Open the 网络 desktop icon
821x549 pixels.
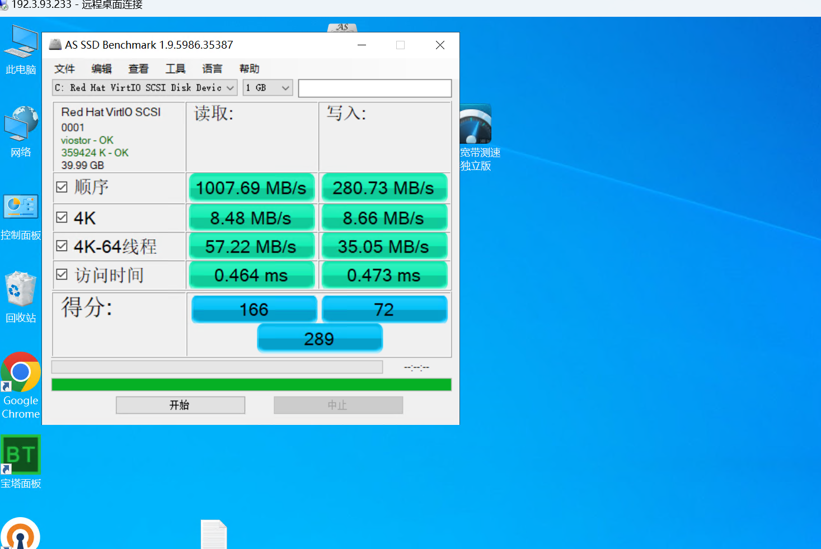point(21,132)
